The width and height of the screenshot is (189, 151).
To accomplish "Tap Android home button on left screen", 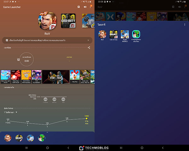I will tap(48, 148).
